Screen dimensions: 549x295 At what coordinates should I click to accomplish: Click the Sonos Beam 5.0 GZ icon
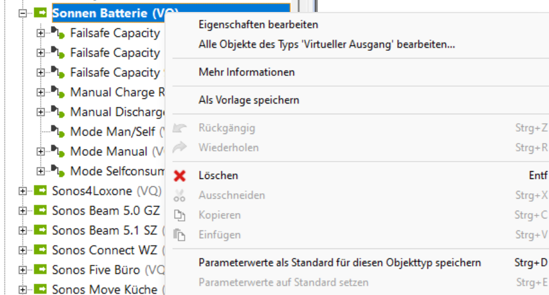point(40,211)
